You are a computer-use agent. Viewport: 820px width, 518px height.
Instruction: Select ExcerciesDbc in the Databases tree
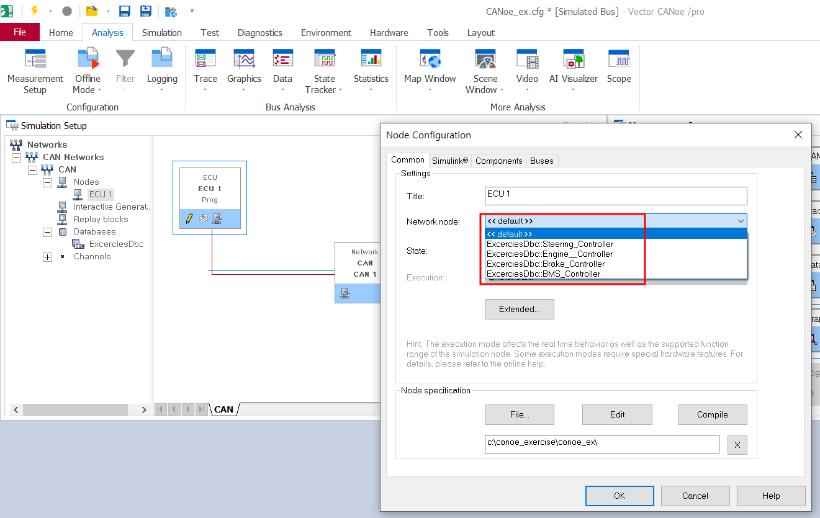[116, 244]
